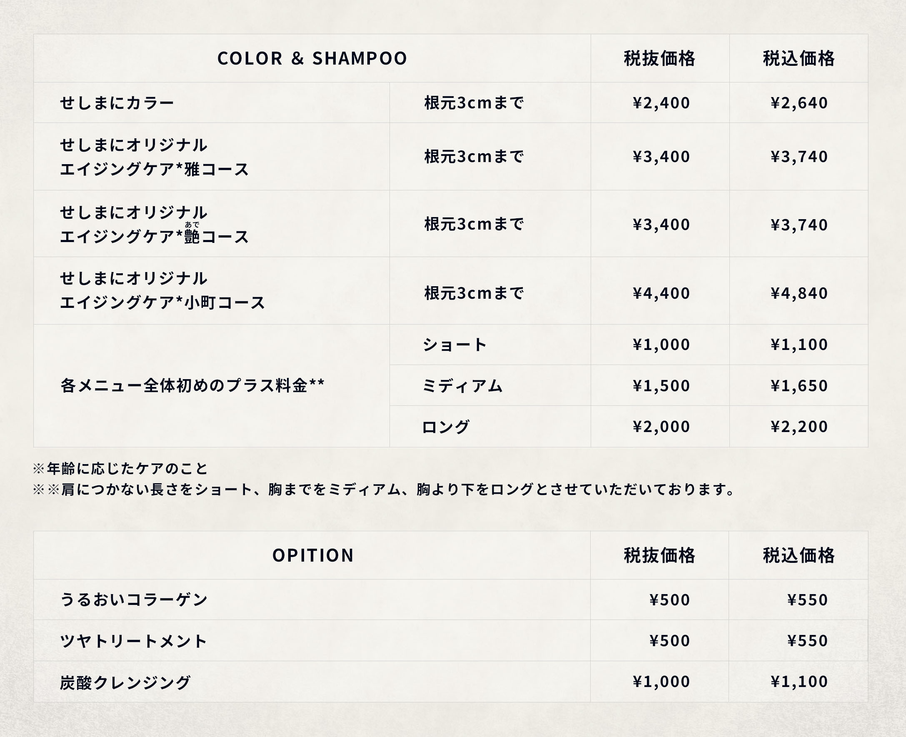Click the "OPITION" table heading
This screenshot has width=906, height=737.
click(x=313, y=555)
